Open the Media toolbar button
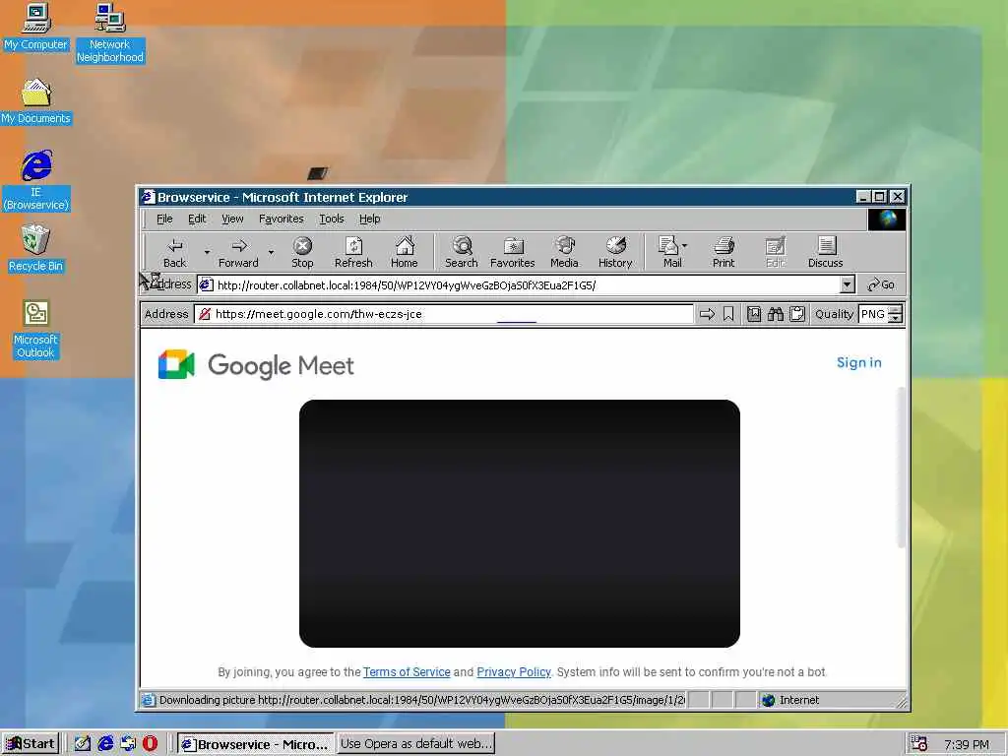 [x=564, y=252]
